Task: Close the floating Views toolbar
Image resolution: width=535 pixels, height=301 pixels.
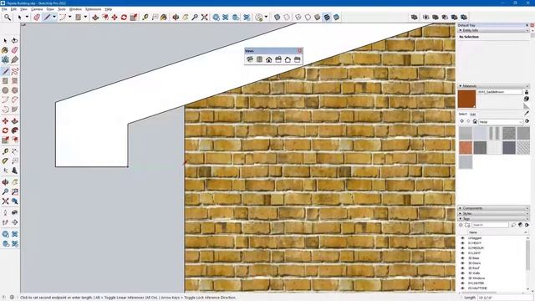Action: click(x=299, y=50)
